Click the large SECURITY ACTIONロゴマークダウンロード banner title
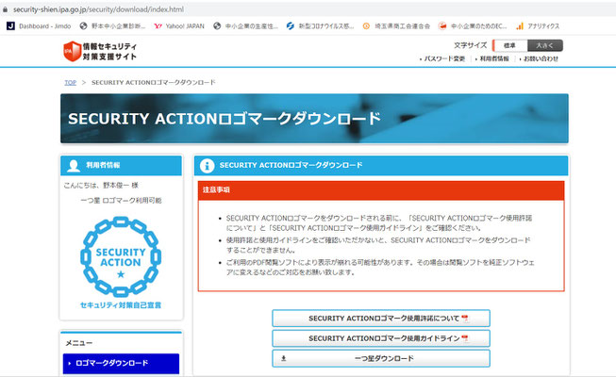Screen dimensions: 616x377 225,119
